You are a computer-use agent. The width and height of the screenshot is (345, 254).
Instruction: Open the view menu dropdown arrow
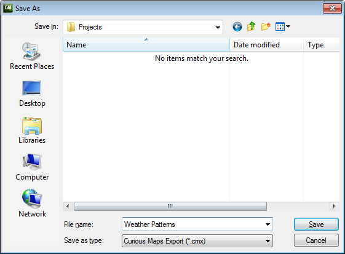288,26
